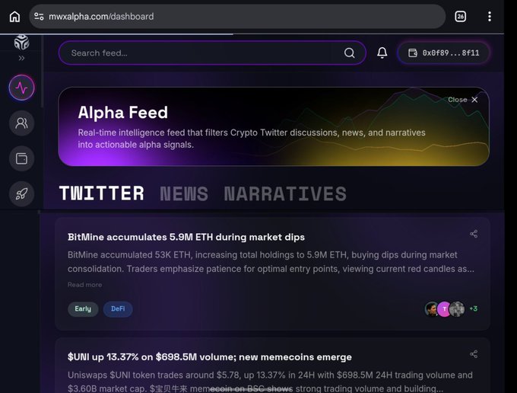
Task: Open notifications bell
Action: 382,53
